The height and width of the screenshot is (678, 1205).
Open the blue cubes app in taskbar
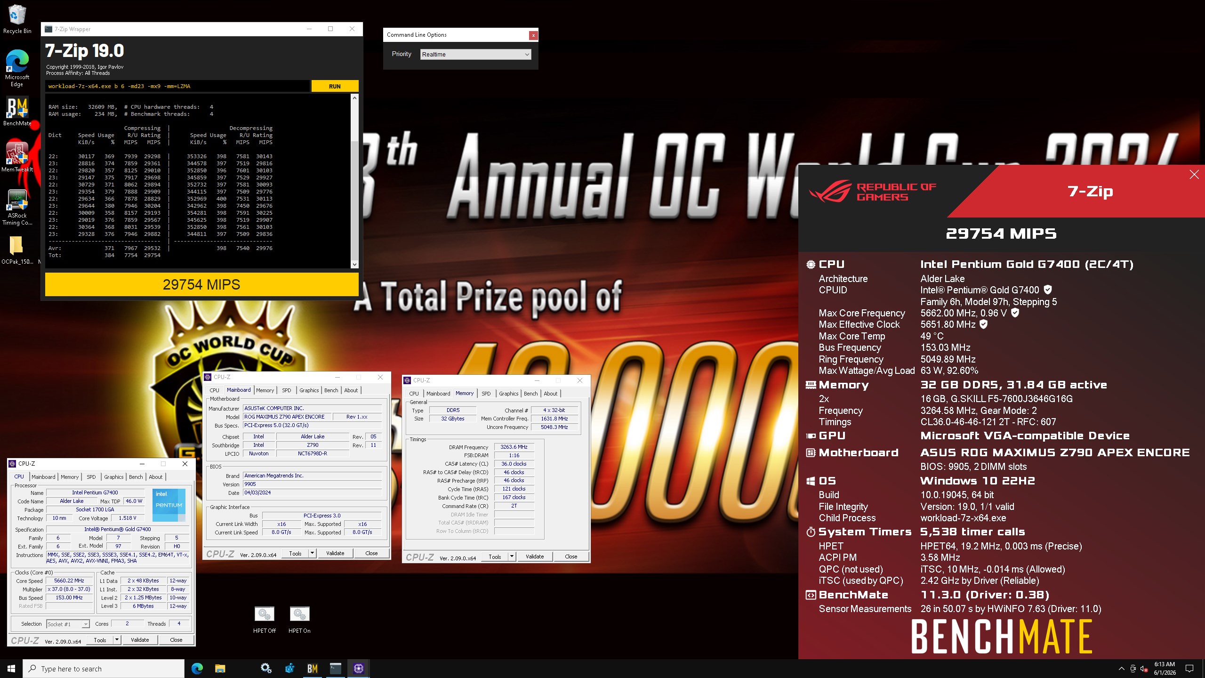(x=289, y=669)
